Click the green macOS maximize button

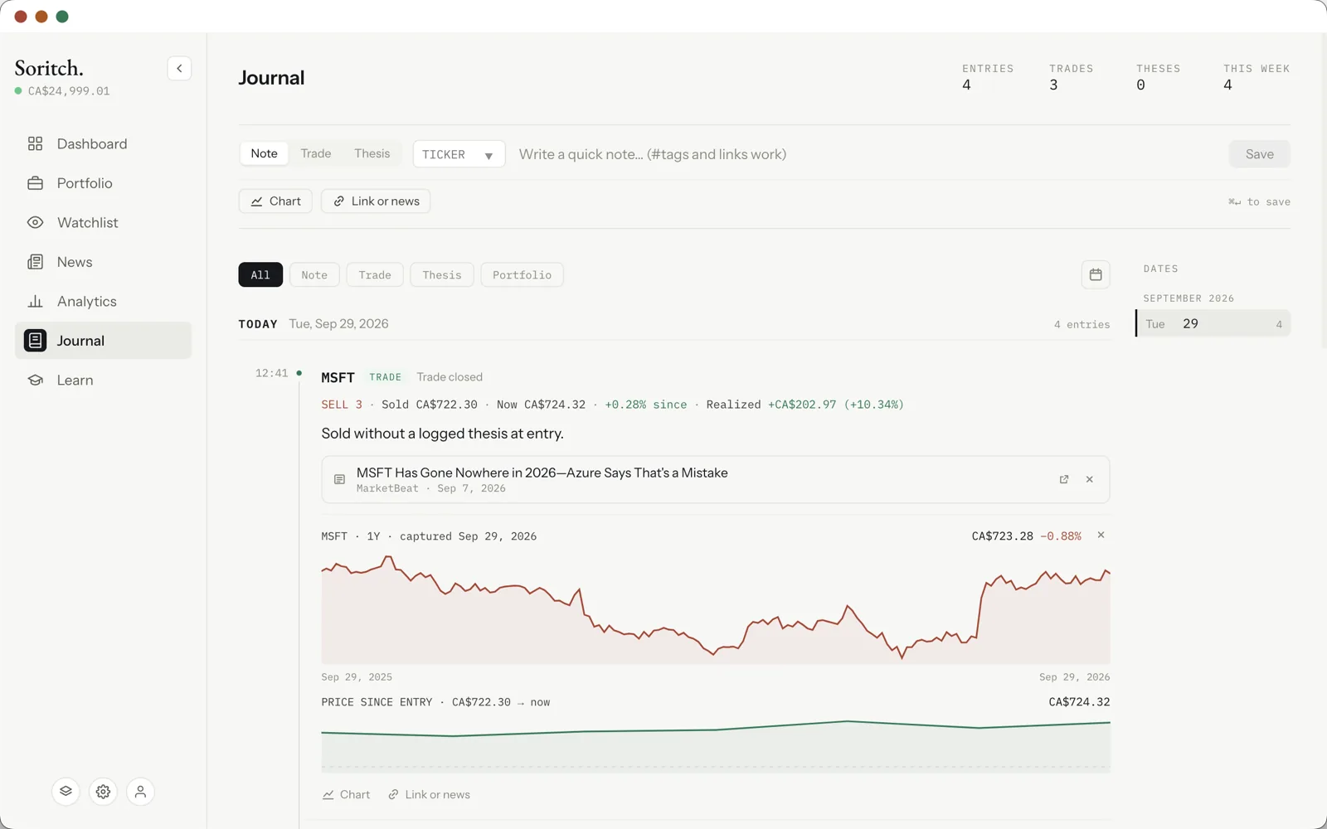tap(62, 17)
